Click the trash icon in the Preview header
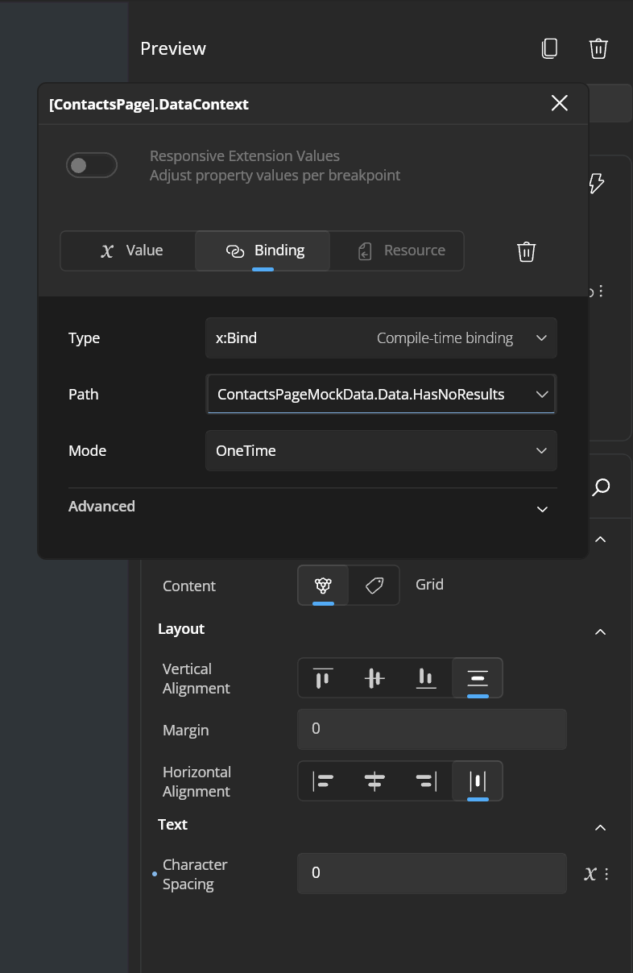Screen dimensions: 633x973 click(x=598, y=48)
